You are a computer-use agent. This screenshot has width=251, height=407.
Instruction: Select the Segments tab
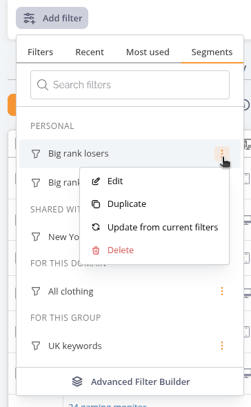click(212, 52)
